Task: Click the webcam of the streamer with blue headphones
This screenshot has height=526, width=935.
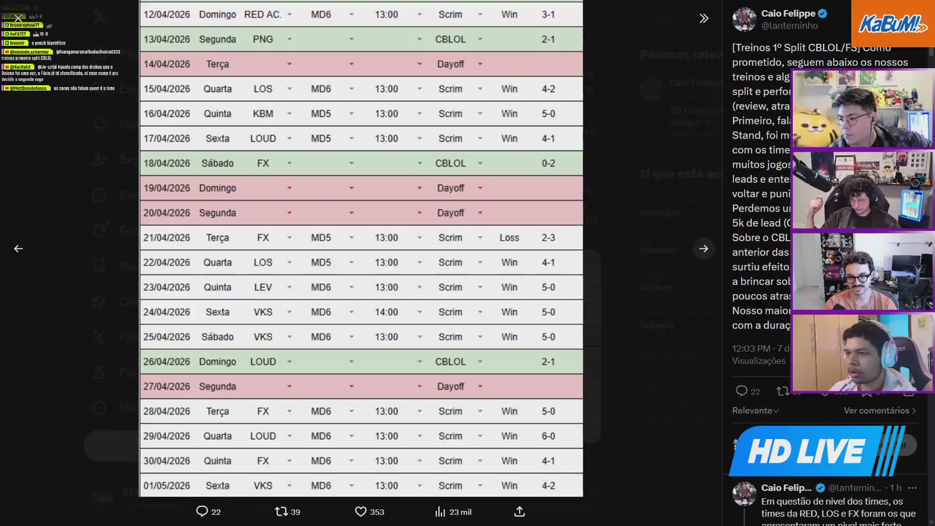Action: [x=862, y=353]
